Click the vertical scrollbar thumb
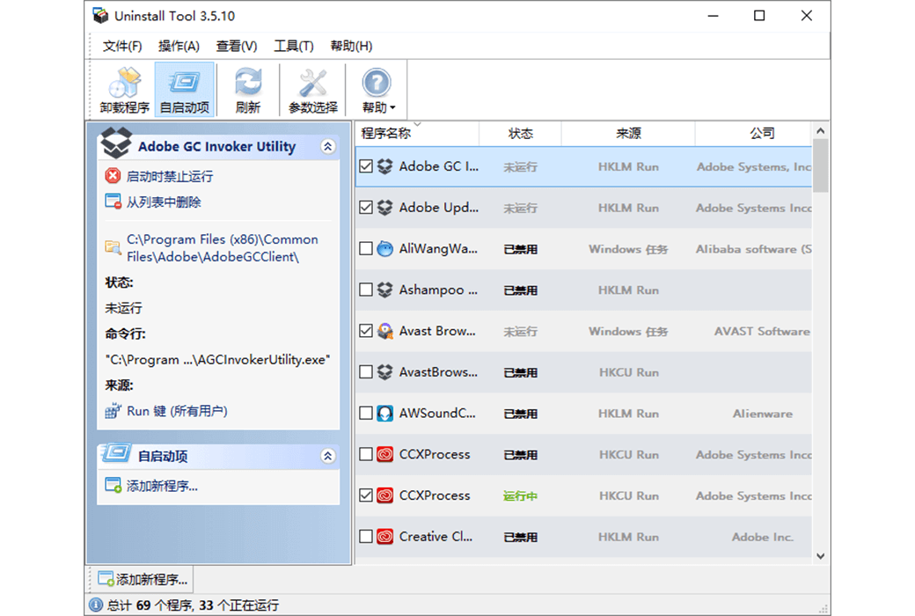 [x=821, y=165]
